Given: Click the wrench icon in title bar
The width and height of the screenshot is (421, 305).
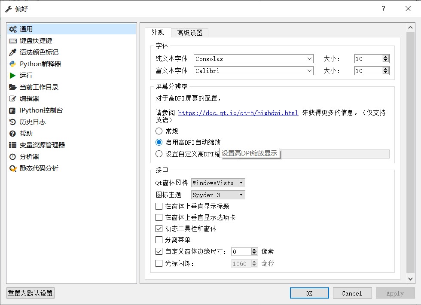Looking at the screenshot, I should pyautogui.click(x=9, y=9).
